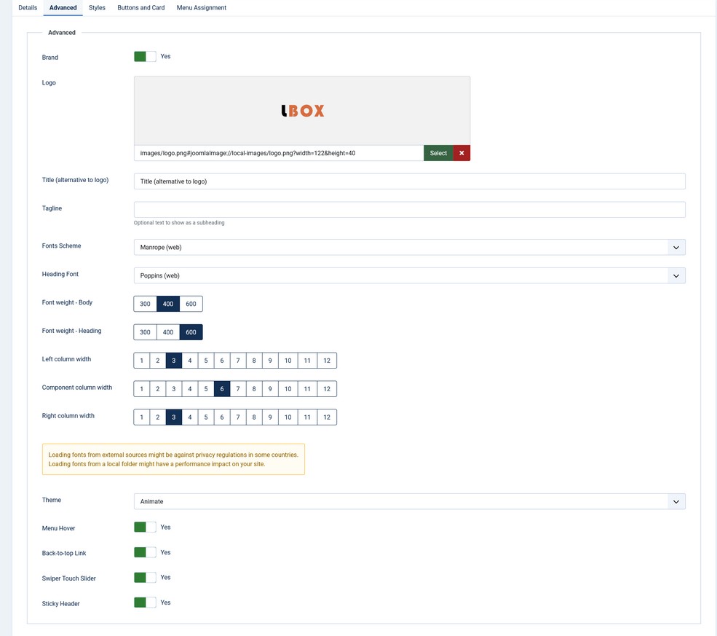This screenshot has height=636, width=717.
Task: Toggle the Back-to-top Link switch
Action: click(145, 553)
